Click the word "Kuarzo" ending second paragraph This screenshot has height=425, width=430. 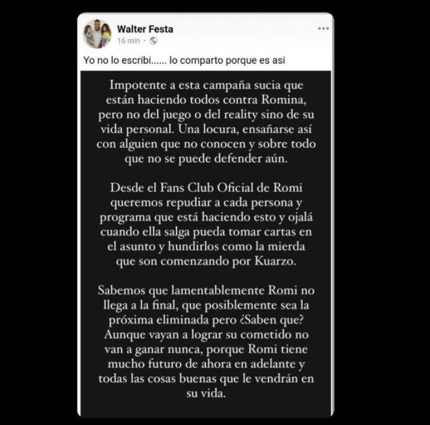[275, 261]
